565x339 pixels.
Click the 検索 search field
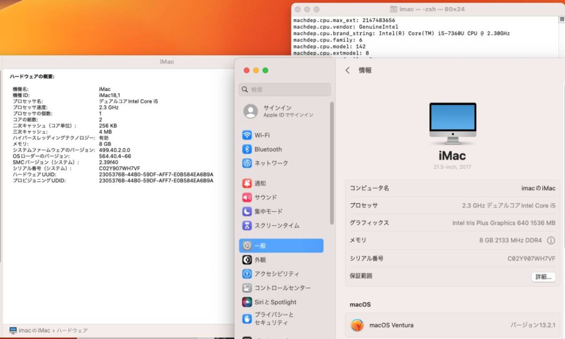[x=284, y=89]
